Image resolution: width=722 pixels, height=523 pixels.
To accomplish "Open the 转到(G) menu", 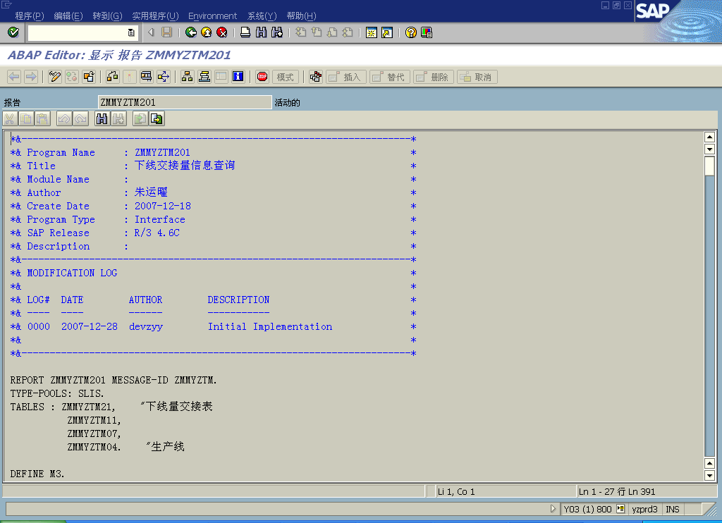I will [107, 16].
